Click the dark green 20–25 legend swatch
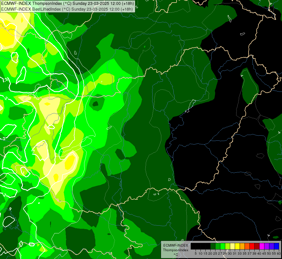This screenshot has height=259, width=282. click(213, 246)
